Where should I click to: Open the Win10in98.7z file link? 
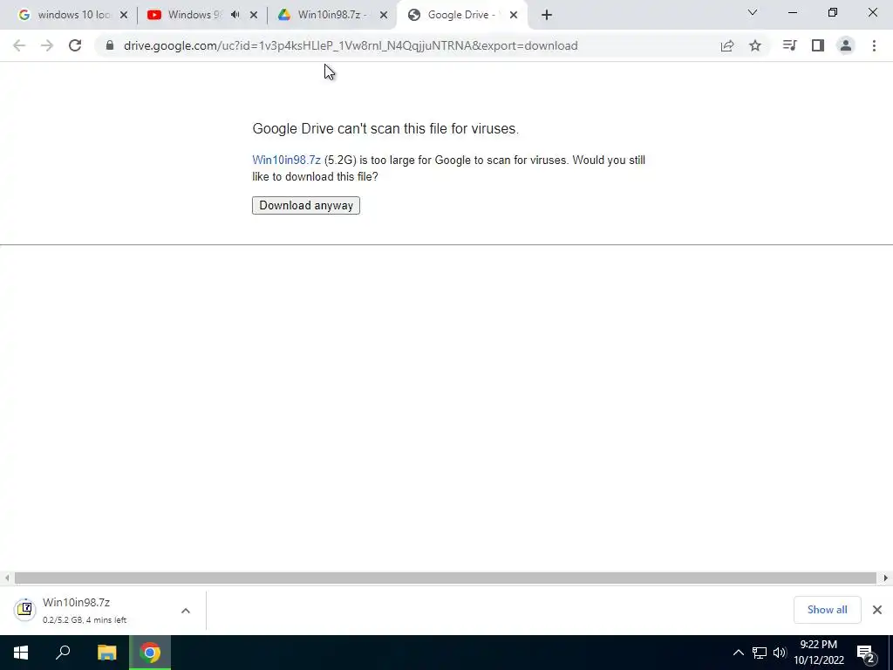(x=286, y=161)
